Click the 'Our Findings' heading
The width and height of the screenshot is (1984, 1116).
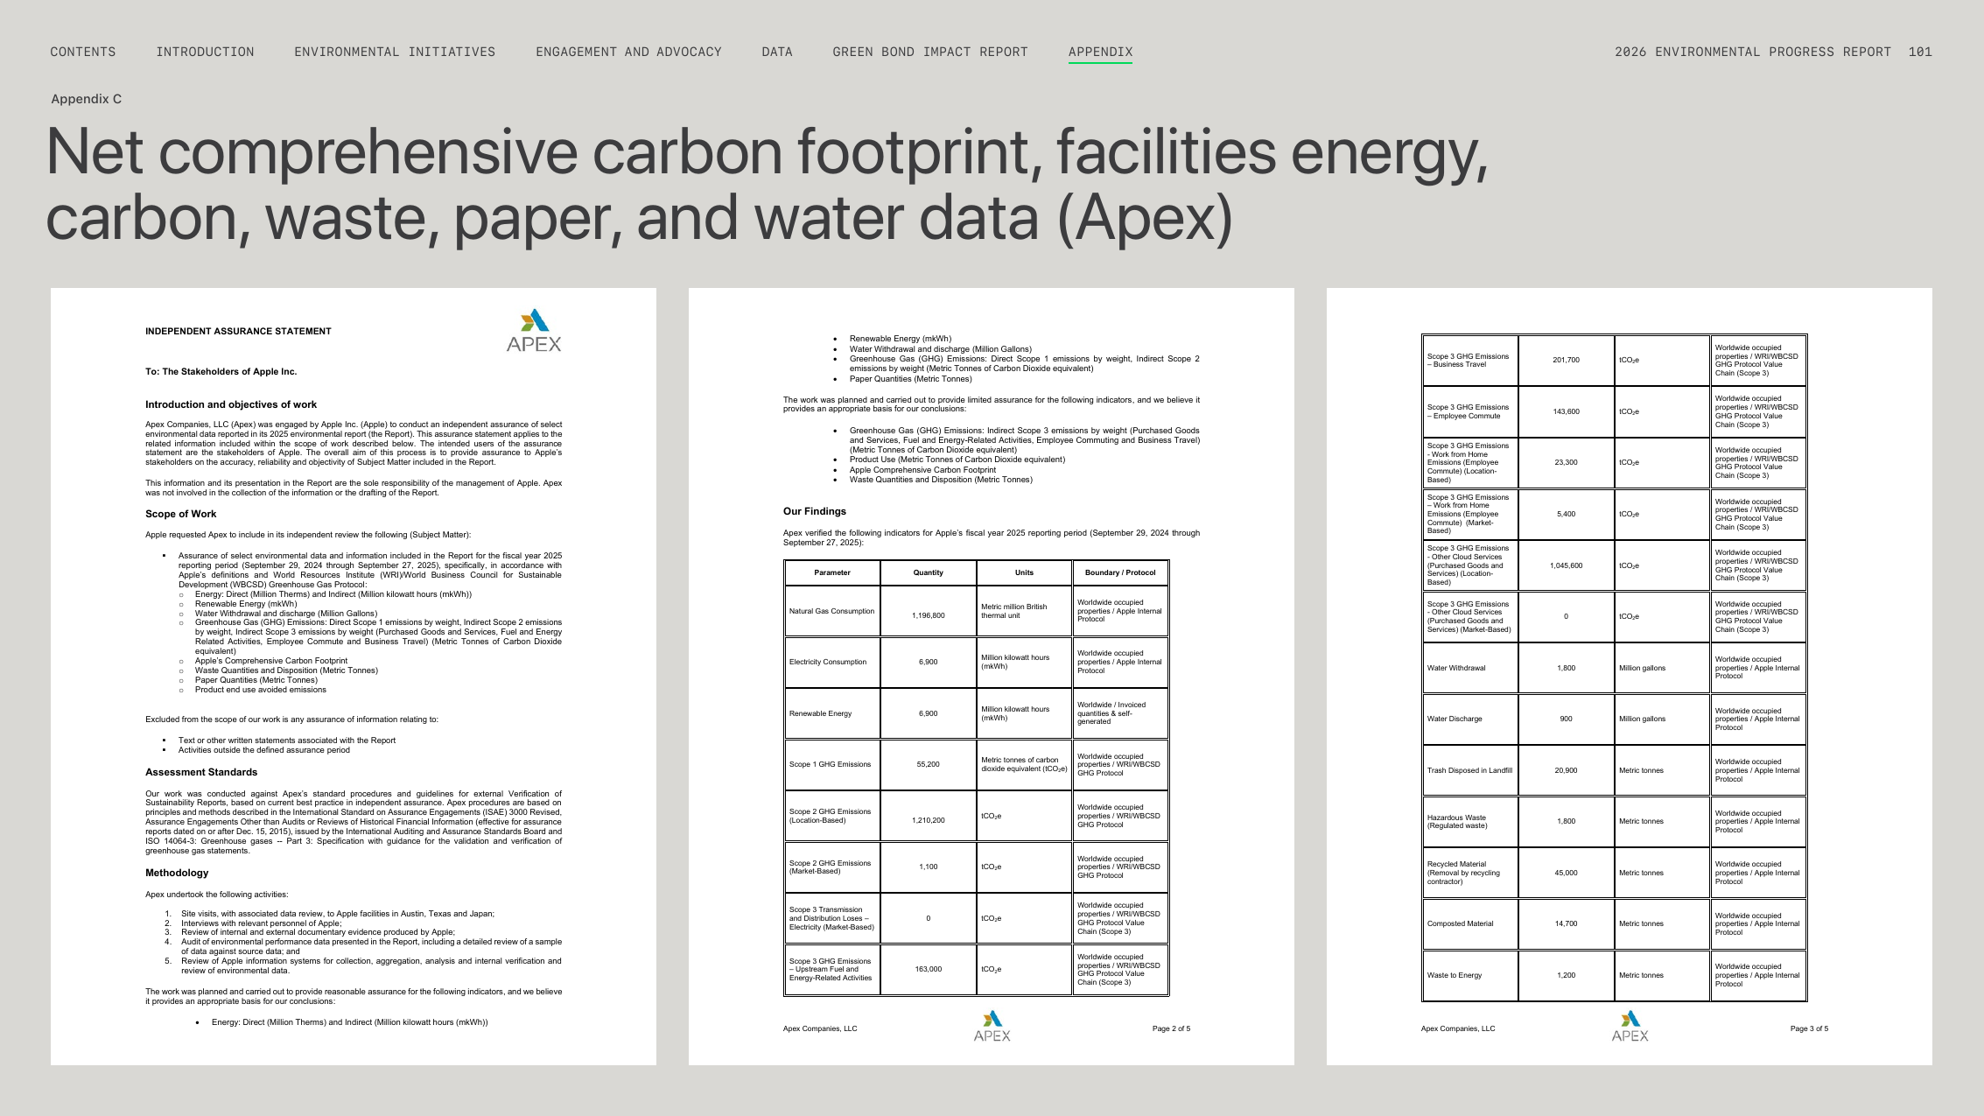(815, 511)
